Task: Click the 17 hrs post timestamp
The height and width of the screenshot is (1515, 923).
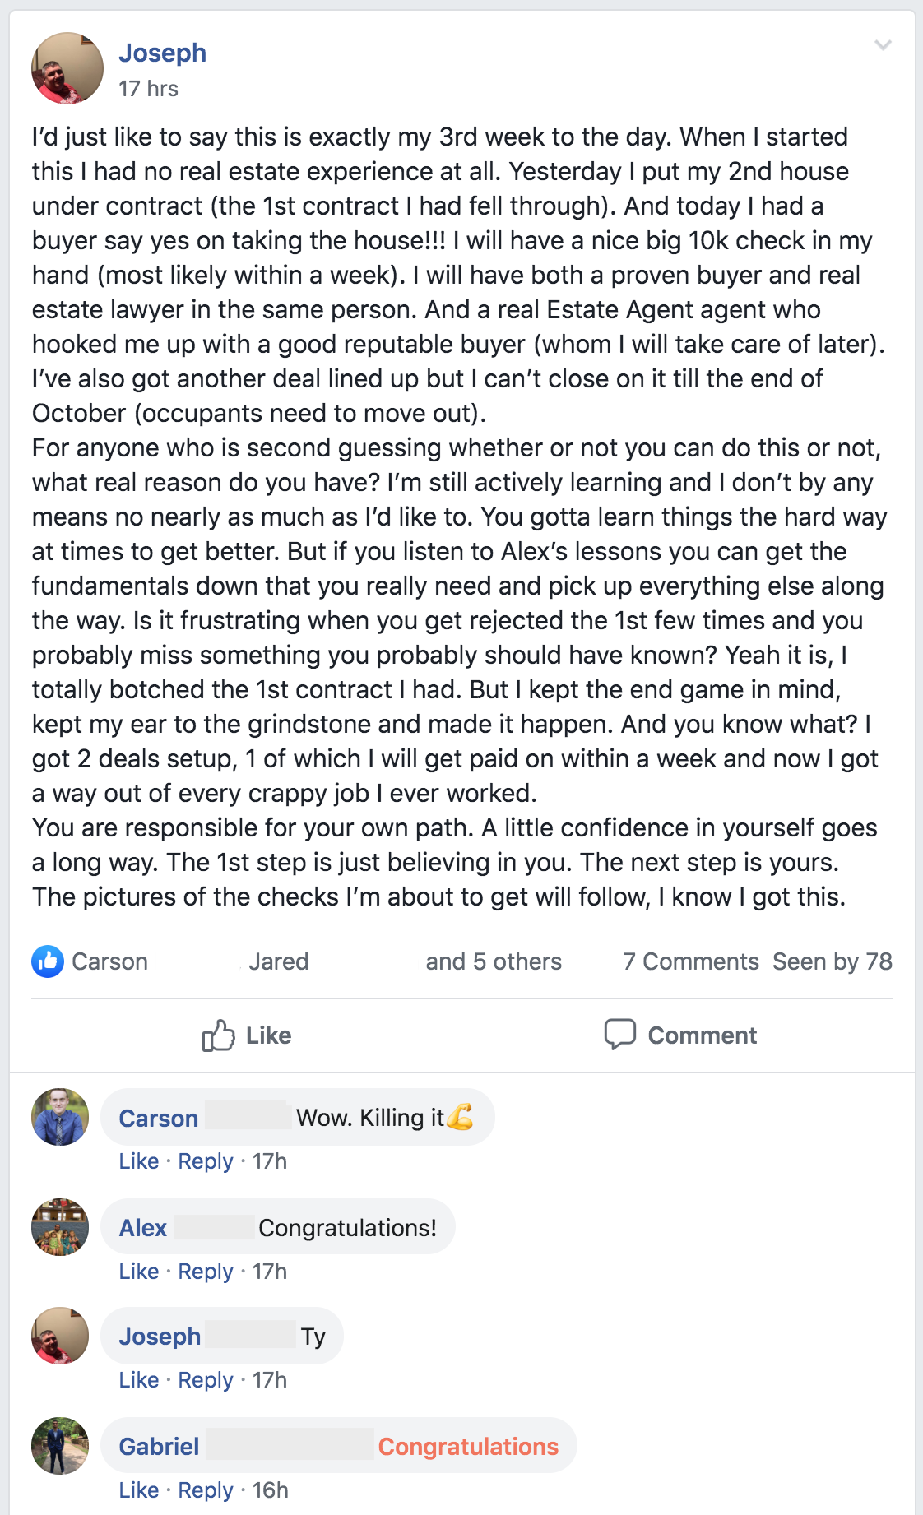Action: click(148, 89)
